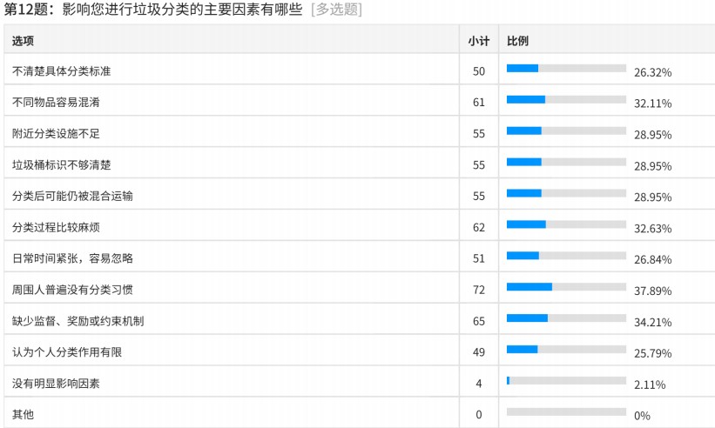This screenshot has width=715, height=428.
Task: Select the 日常时间紧张，容易忽略 option text
Action: [x=72, y=258]
